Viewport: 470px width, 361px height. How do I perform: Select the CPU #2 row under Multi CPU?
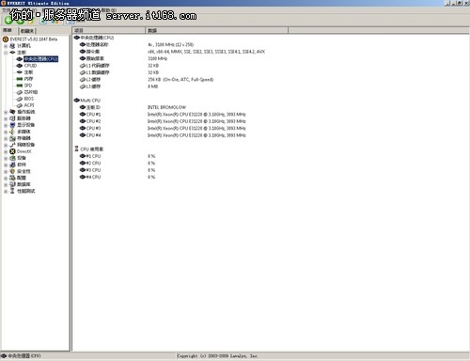pos(163,121)
